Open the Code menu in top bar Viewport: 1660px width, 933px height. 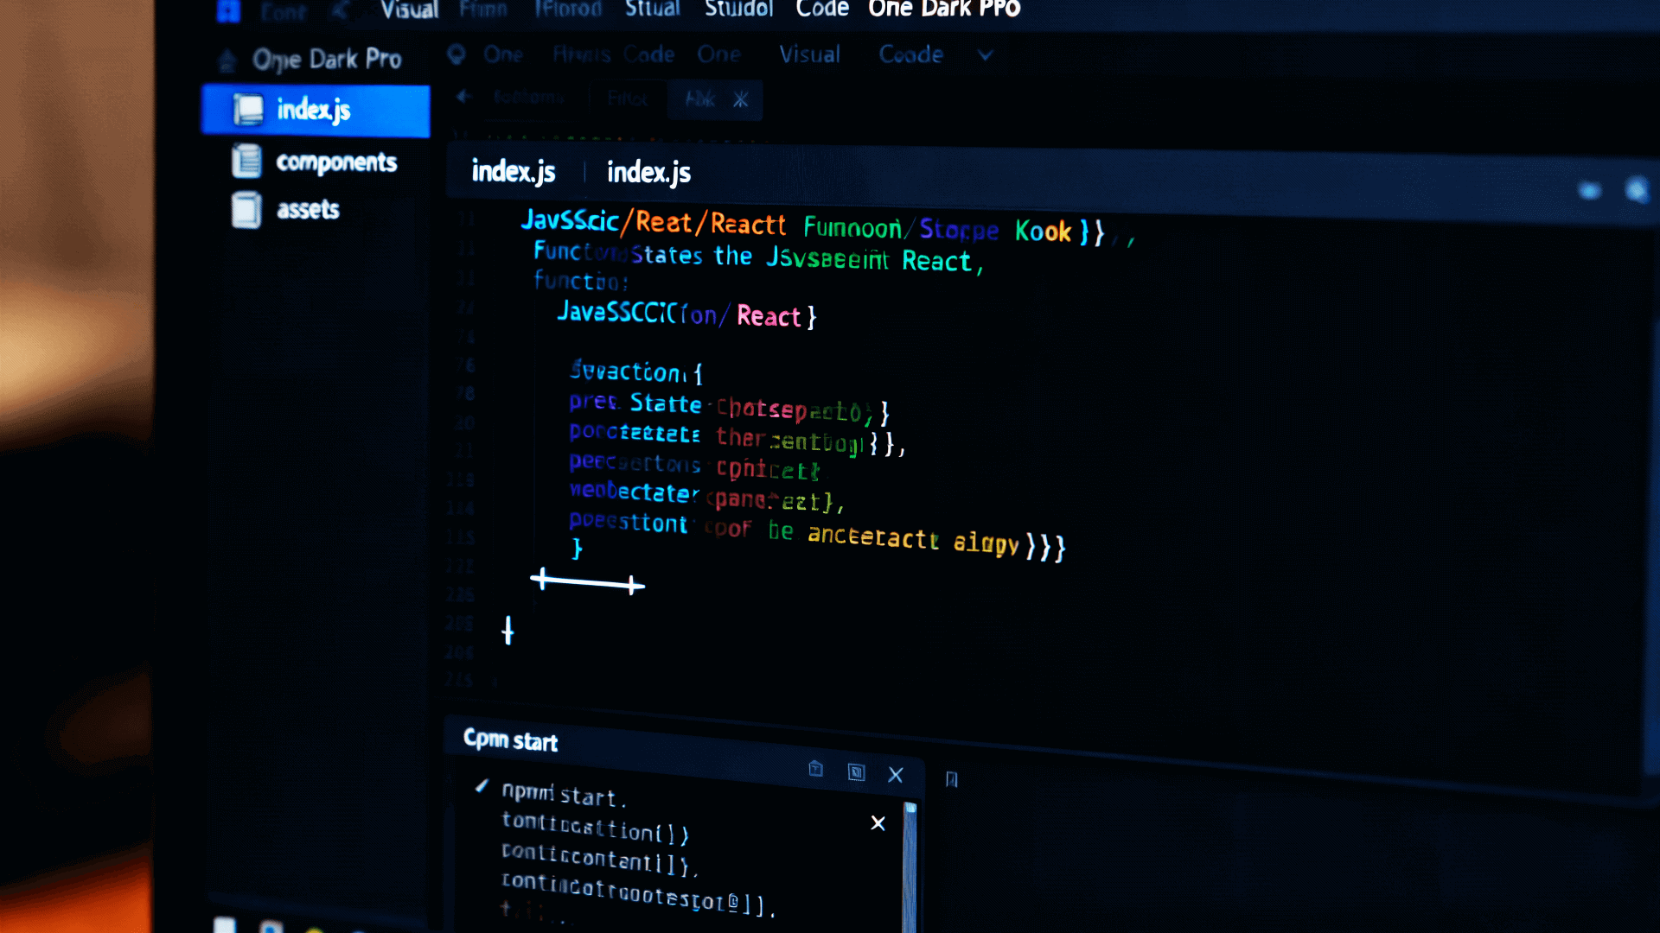click(x=822, y=9)
